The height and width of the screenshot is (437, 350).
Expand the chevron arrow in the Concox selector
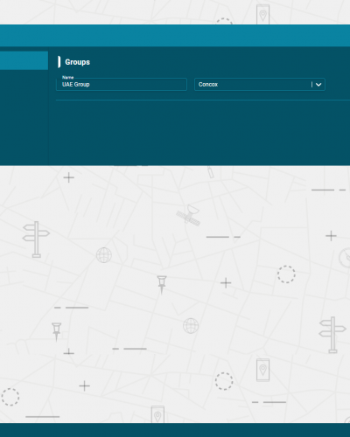pyautogui.click(x=318, y=85)
